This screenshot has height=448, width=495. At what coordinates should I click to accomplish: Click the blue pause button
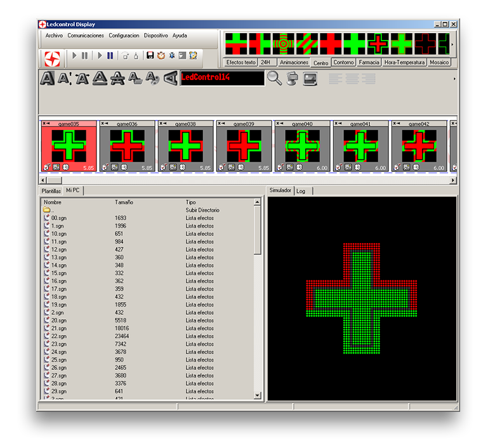pyautogui.click(x=110, y=56)
